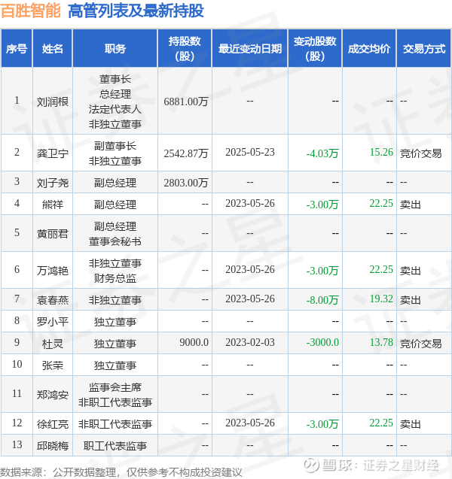Click the 数据来源 footer note
Screen dimensions: 452x479
point(121,472)
